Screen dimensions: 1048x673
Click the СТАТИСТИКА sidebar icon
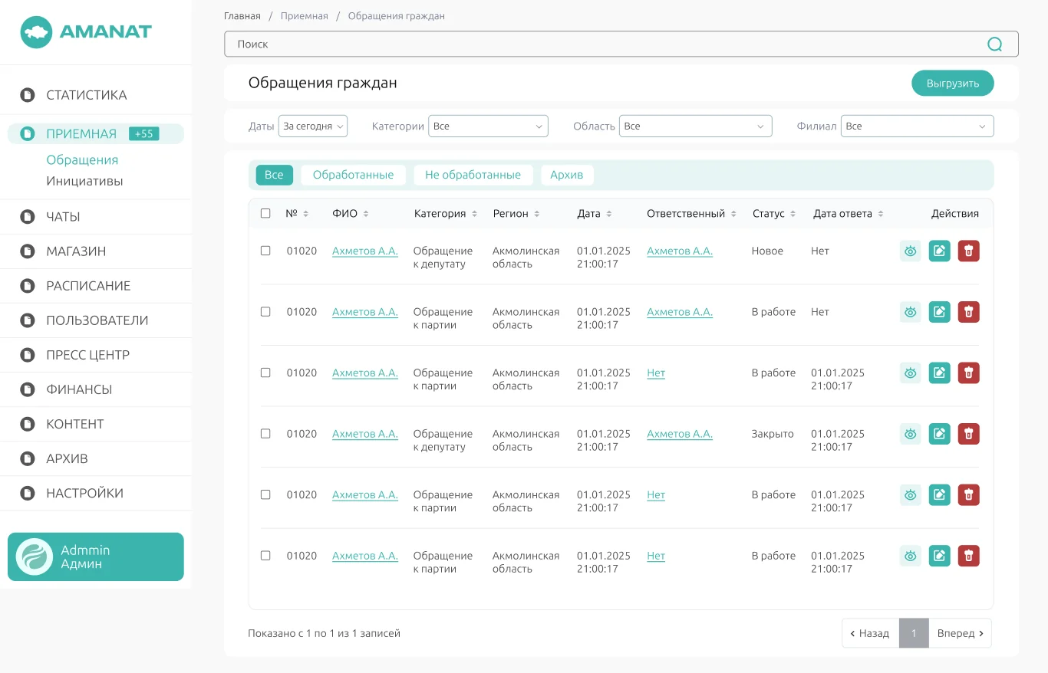click(x=28, y=95)
